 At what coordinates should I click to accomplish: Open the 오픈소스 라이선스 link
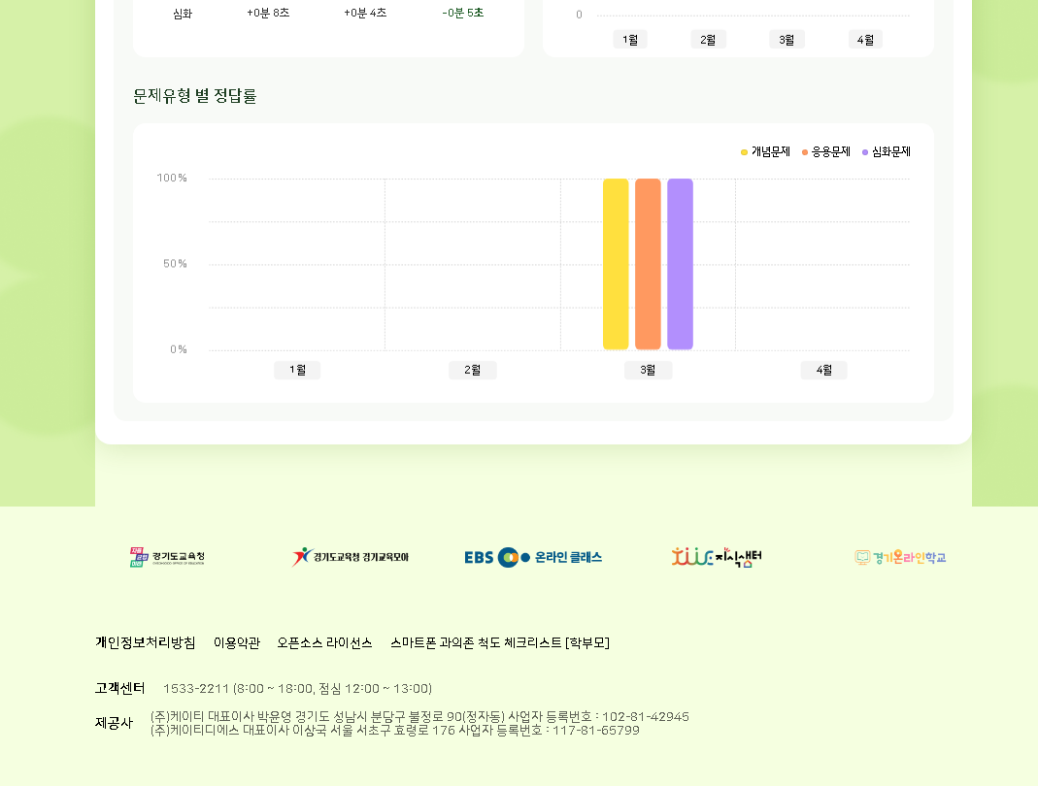point(324,642)
